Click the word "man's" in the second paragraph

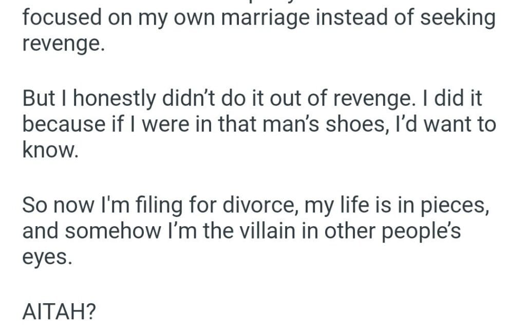click(275, 125)
